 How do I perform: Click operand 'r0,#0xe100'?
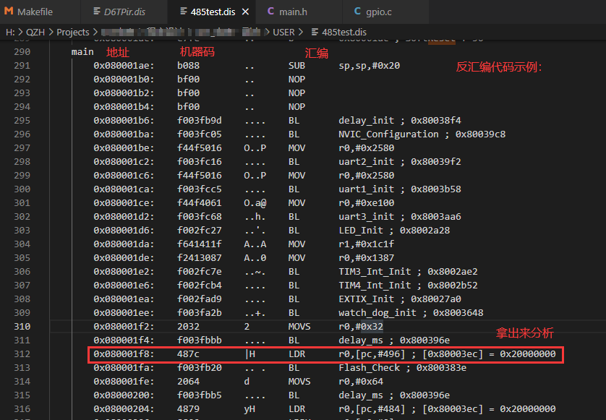click(x=367, y=203)
